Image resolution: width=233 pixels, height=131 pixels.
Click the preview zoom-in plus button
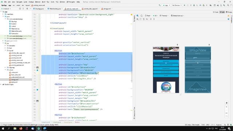tap(226, 107)
